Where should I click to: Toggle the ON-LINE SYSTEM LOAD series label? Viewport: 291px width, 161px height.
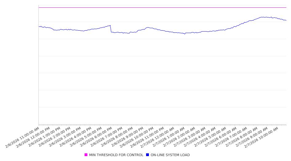[x=170, y=155]
